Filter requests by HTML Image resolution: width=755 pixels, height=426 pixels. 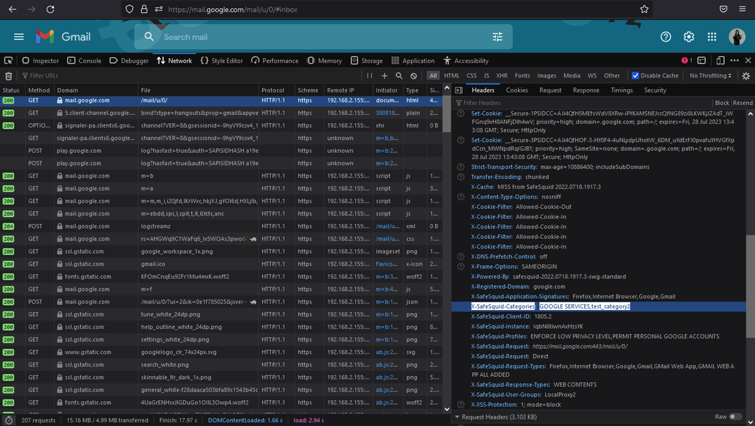click(x=451, y=76)
